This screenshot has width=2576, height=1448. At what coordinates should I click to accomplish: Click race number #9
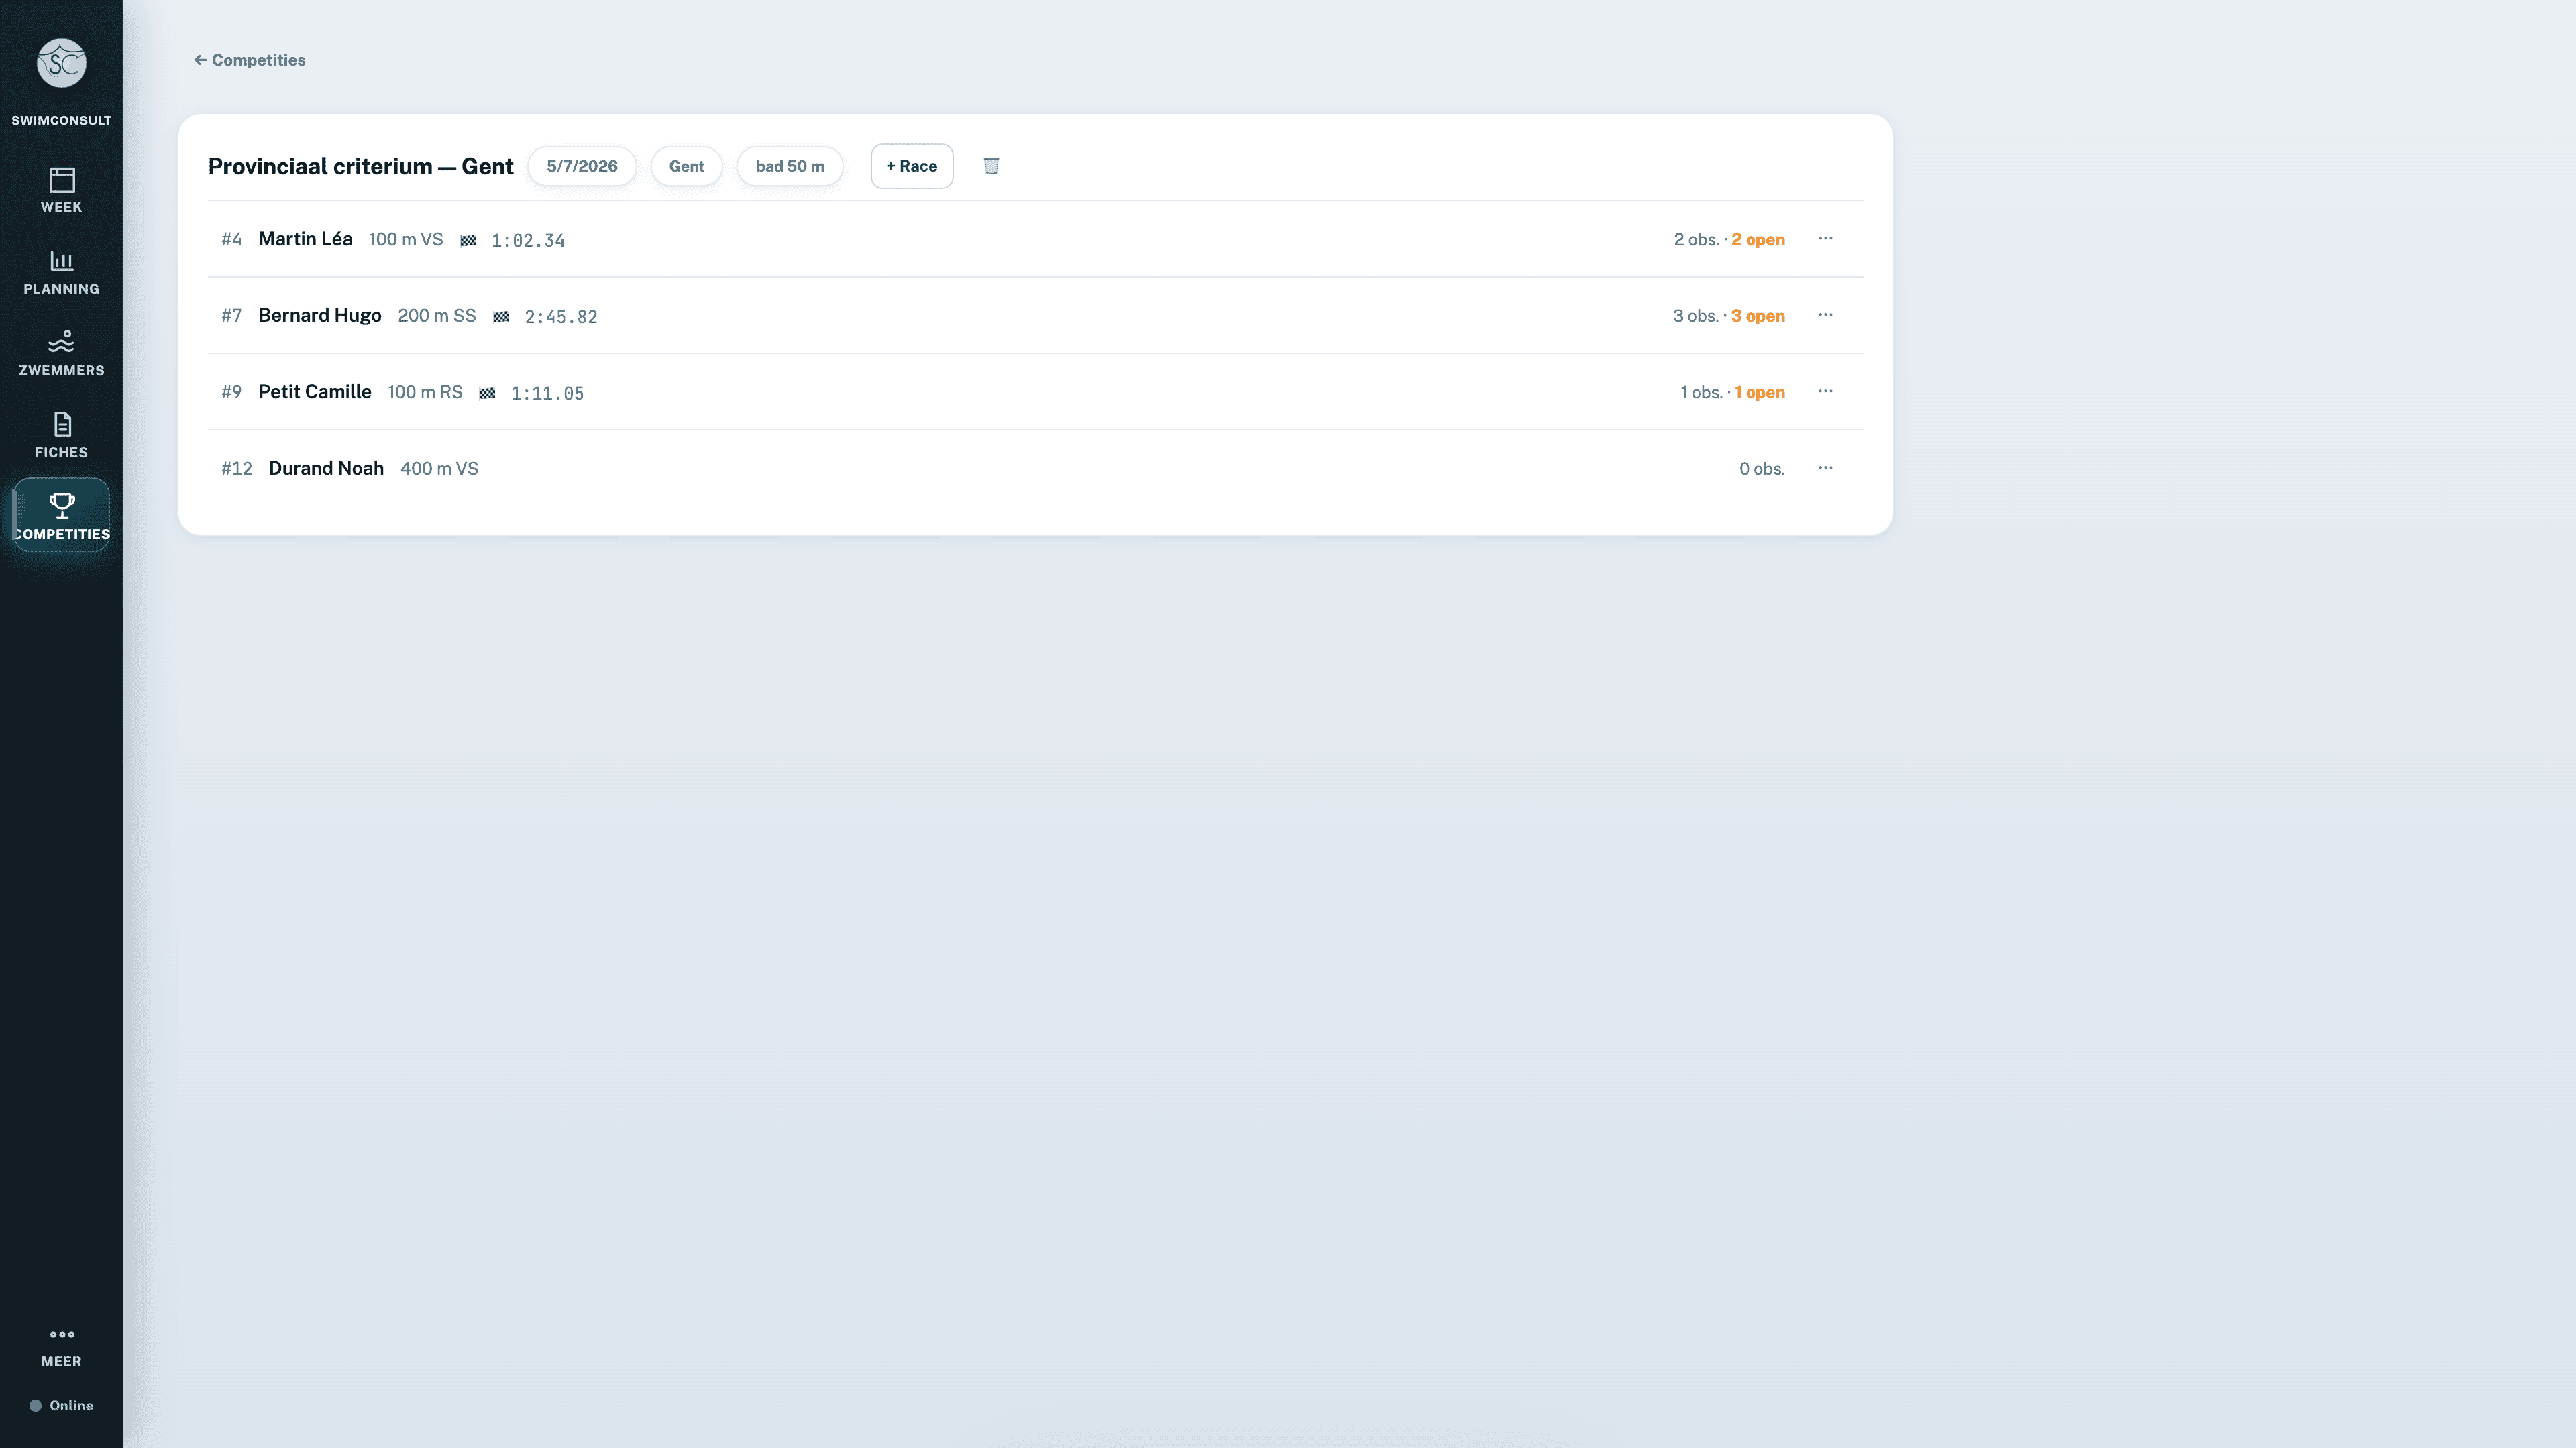231,391
